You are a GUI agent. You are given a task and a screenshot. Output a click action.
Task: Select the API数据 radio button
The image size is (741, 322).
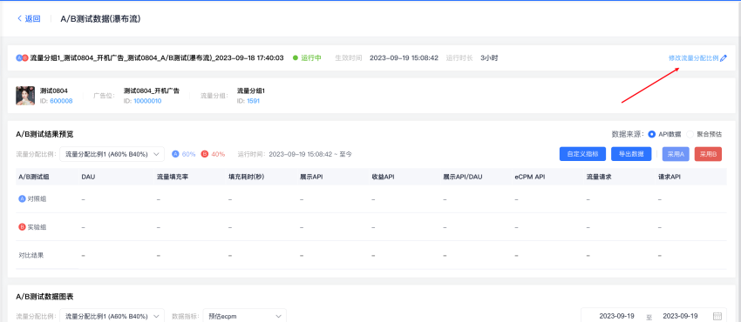(652, 134)
